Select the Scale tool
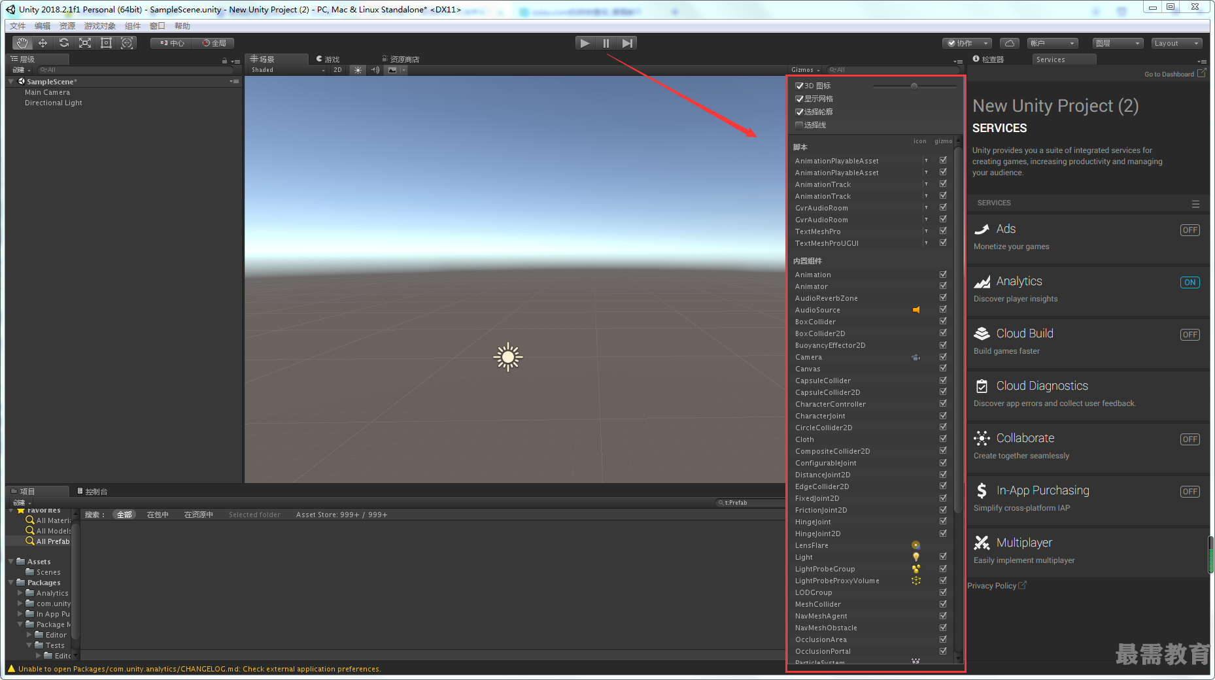This screenshot has width=1215, height=680. tap(85, 43)
